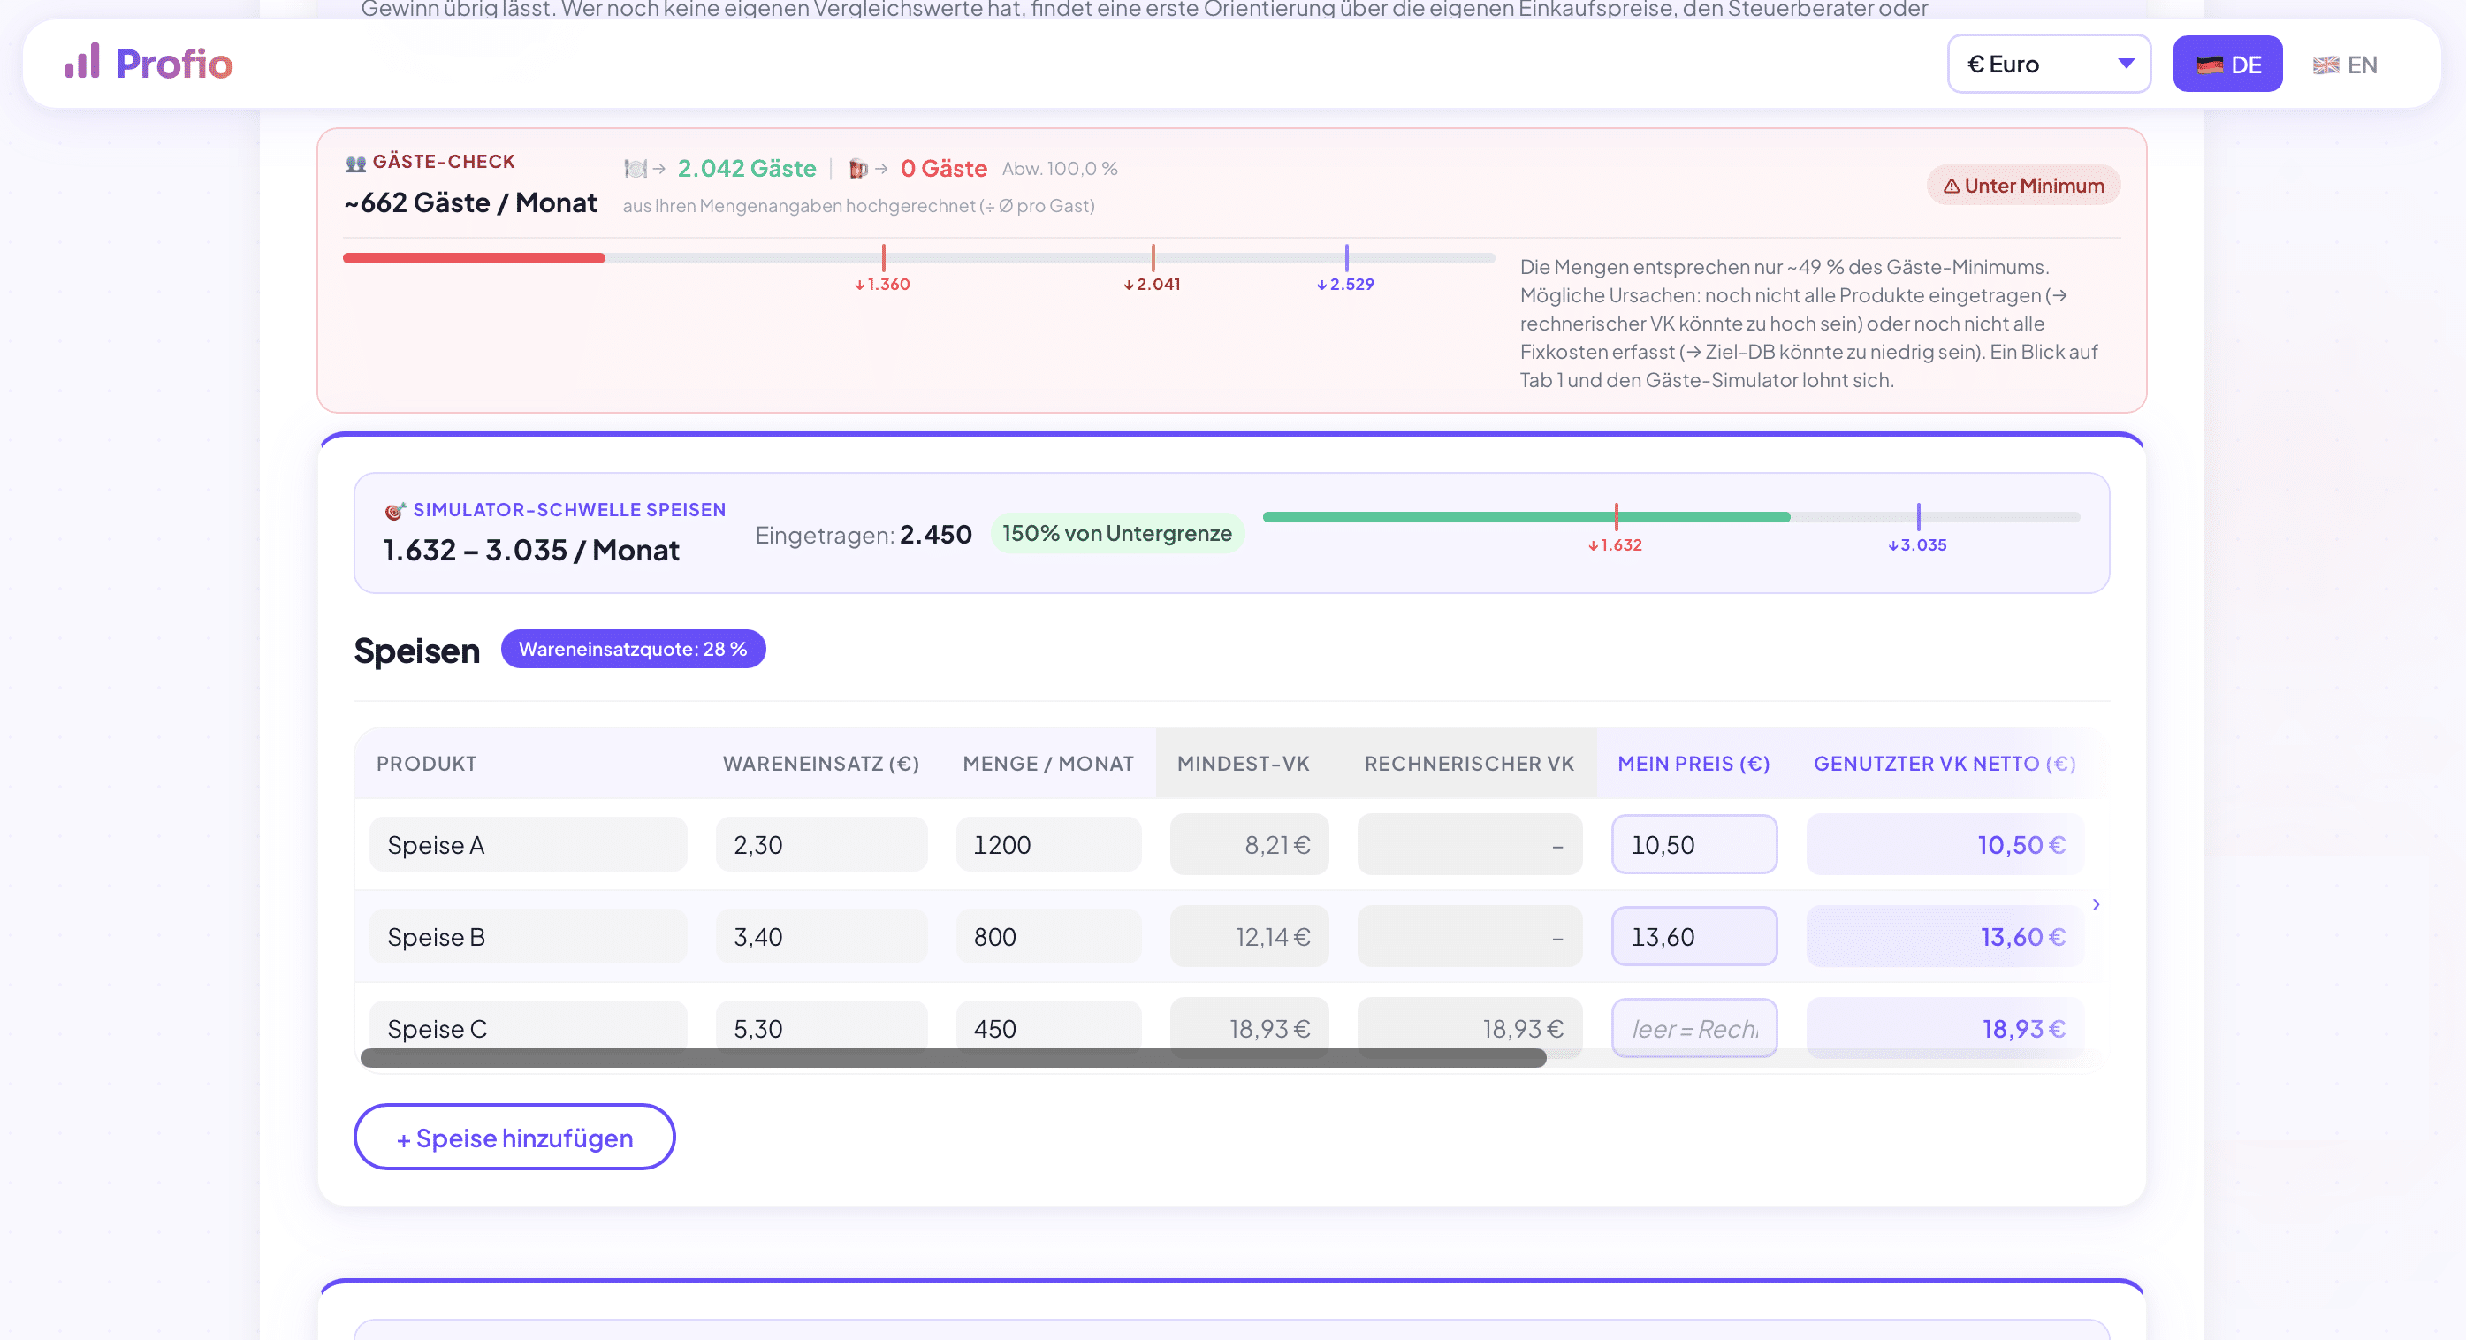This screenshot has width=2466, height=1340.
Task: Click Speise C empty Mein Preis field
Action: click(x=1693, y=1028)
